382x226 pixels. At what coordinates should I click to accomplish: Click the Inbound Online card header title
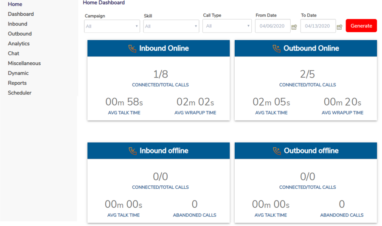pos(164,48)
